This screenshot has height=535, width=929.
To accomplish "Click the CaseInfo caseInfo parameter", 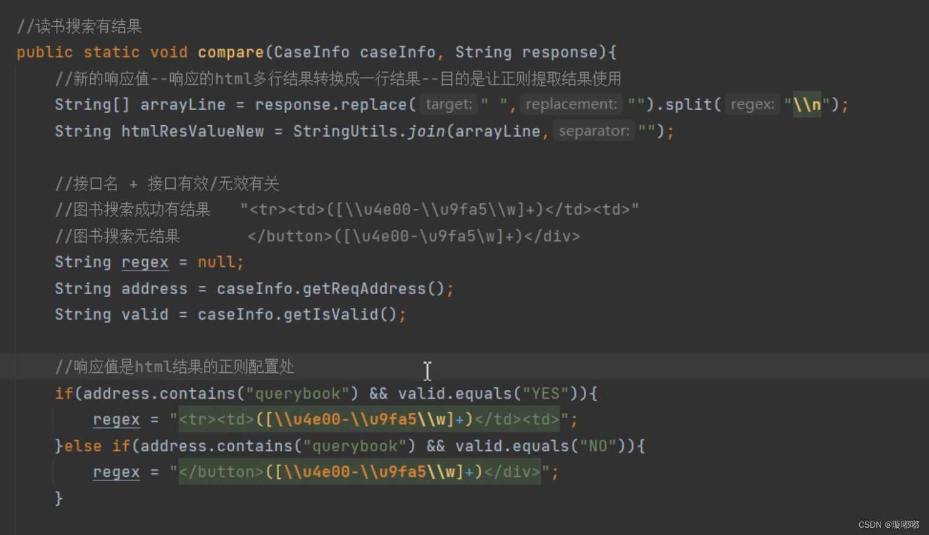I will tap(354, 52).
